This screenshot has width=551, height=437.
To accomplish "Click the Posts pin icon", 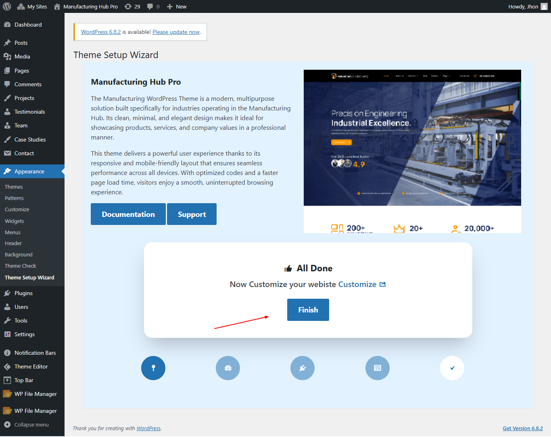I will [x=7, y=43].
